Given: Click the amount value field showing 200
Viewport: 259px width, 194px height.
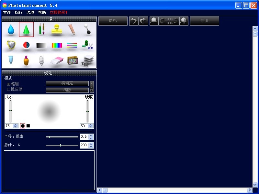Looking at the screenshot, I should point(84,145).
